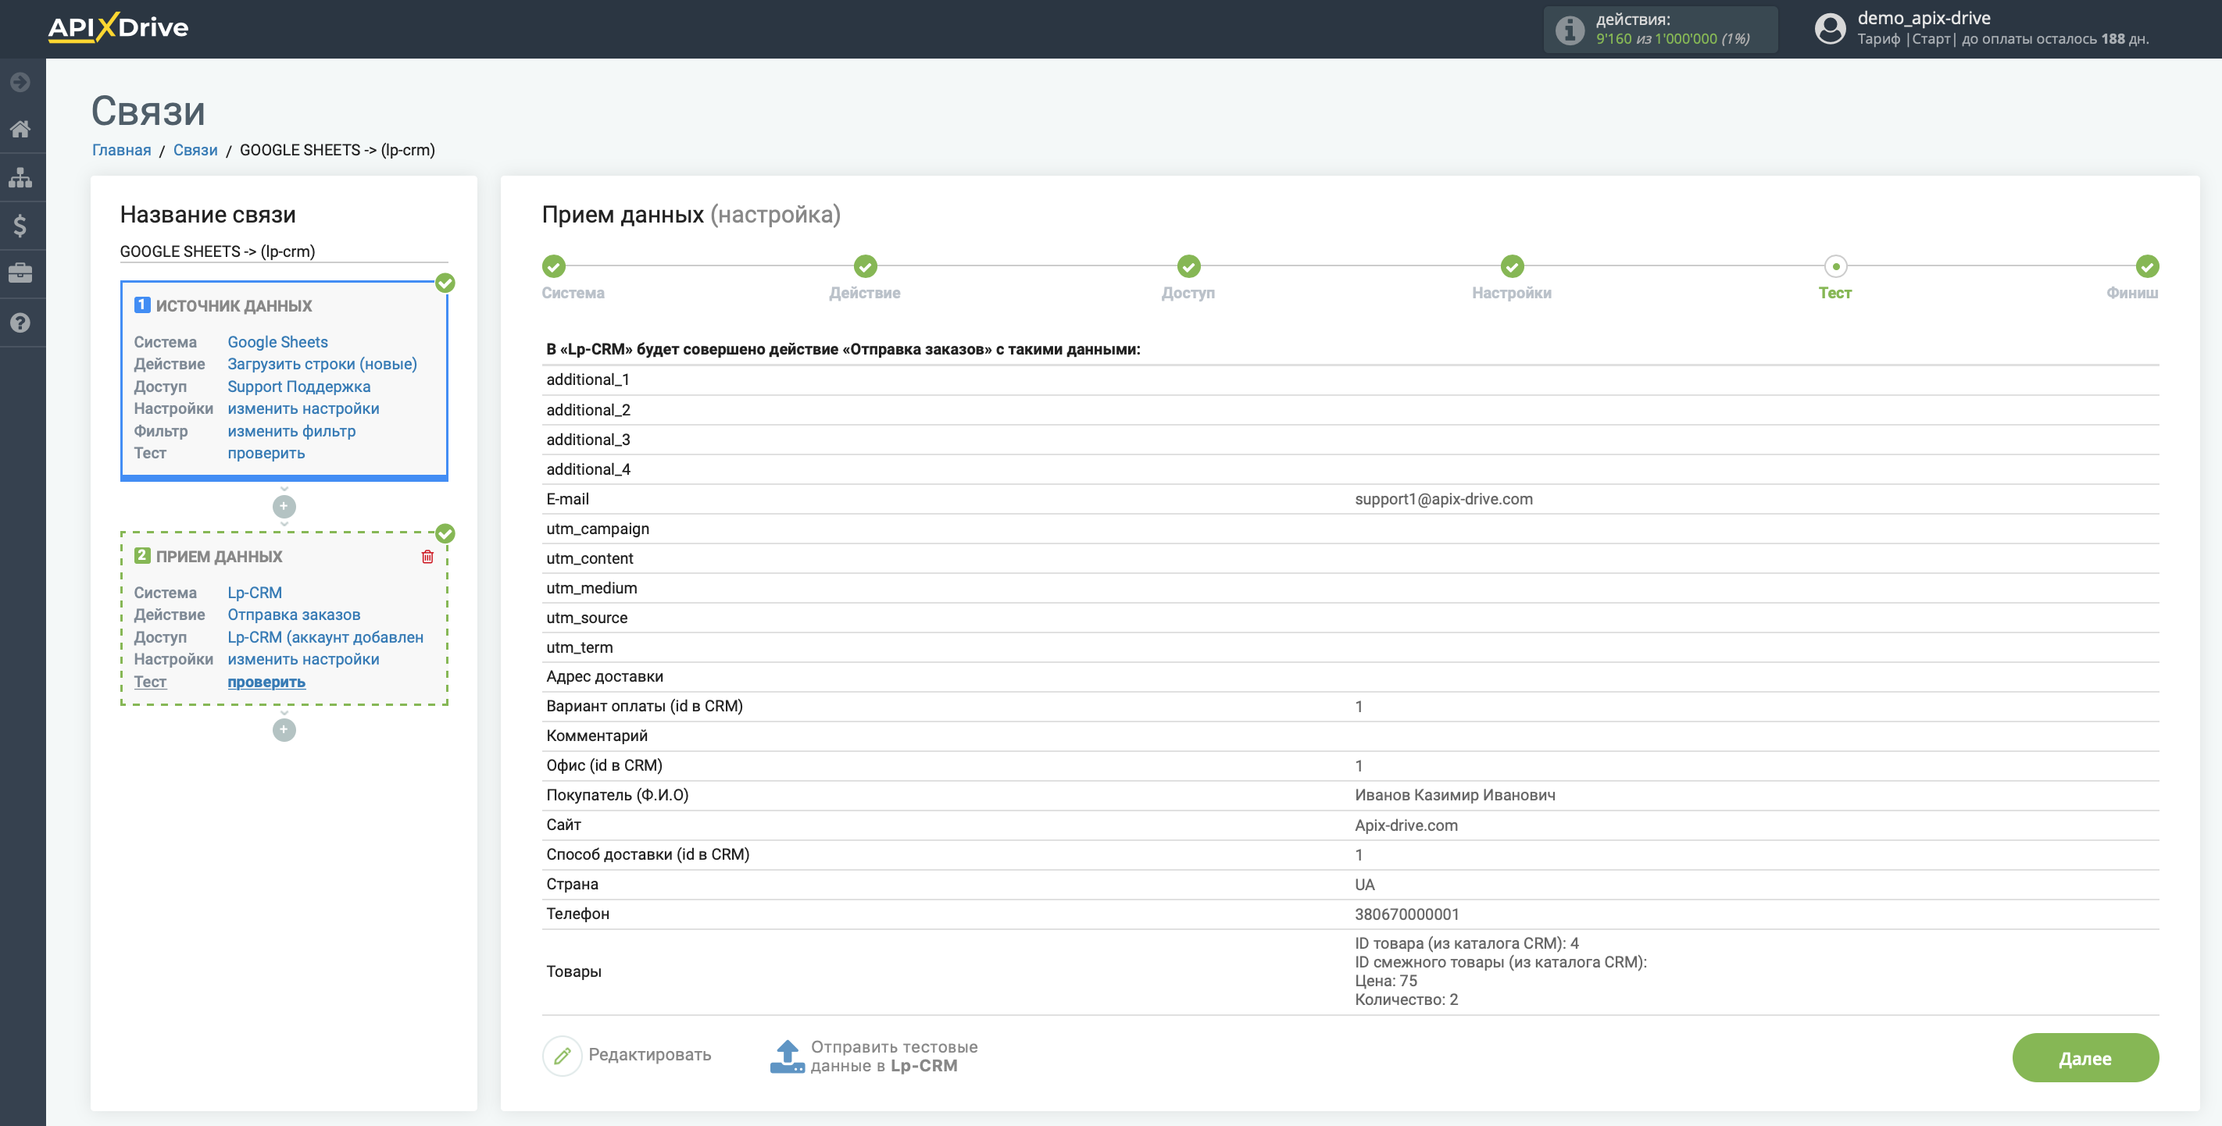Image resolution: width=2222 pixels, height=1126 pixels.
Task: Open Отправка заказов action link
Action: 293,615
